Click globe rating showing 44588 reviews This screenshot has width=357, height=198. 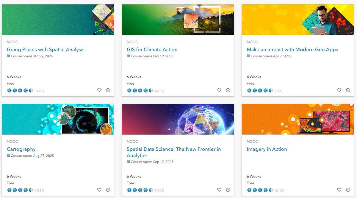pos(26,190)
